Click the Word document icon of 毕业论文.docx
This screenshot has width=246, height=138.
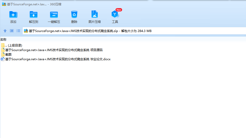(3, 59)
